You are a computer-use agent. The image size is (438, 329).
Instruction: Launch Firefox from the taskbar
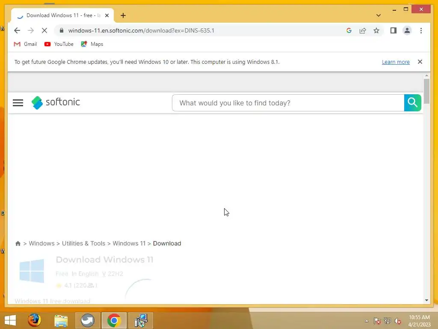tap(34, 320)
